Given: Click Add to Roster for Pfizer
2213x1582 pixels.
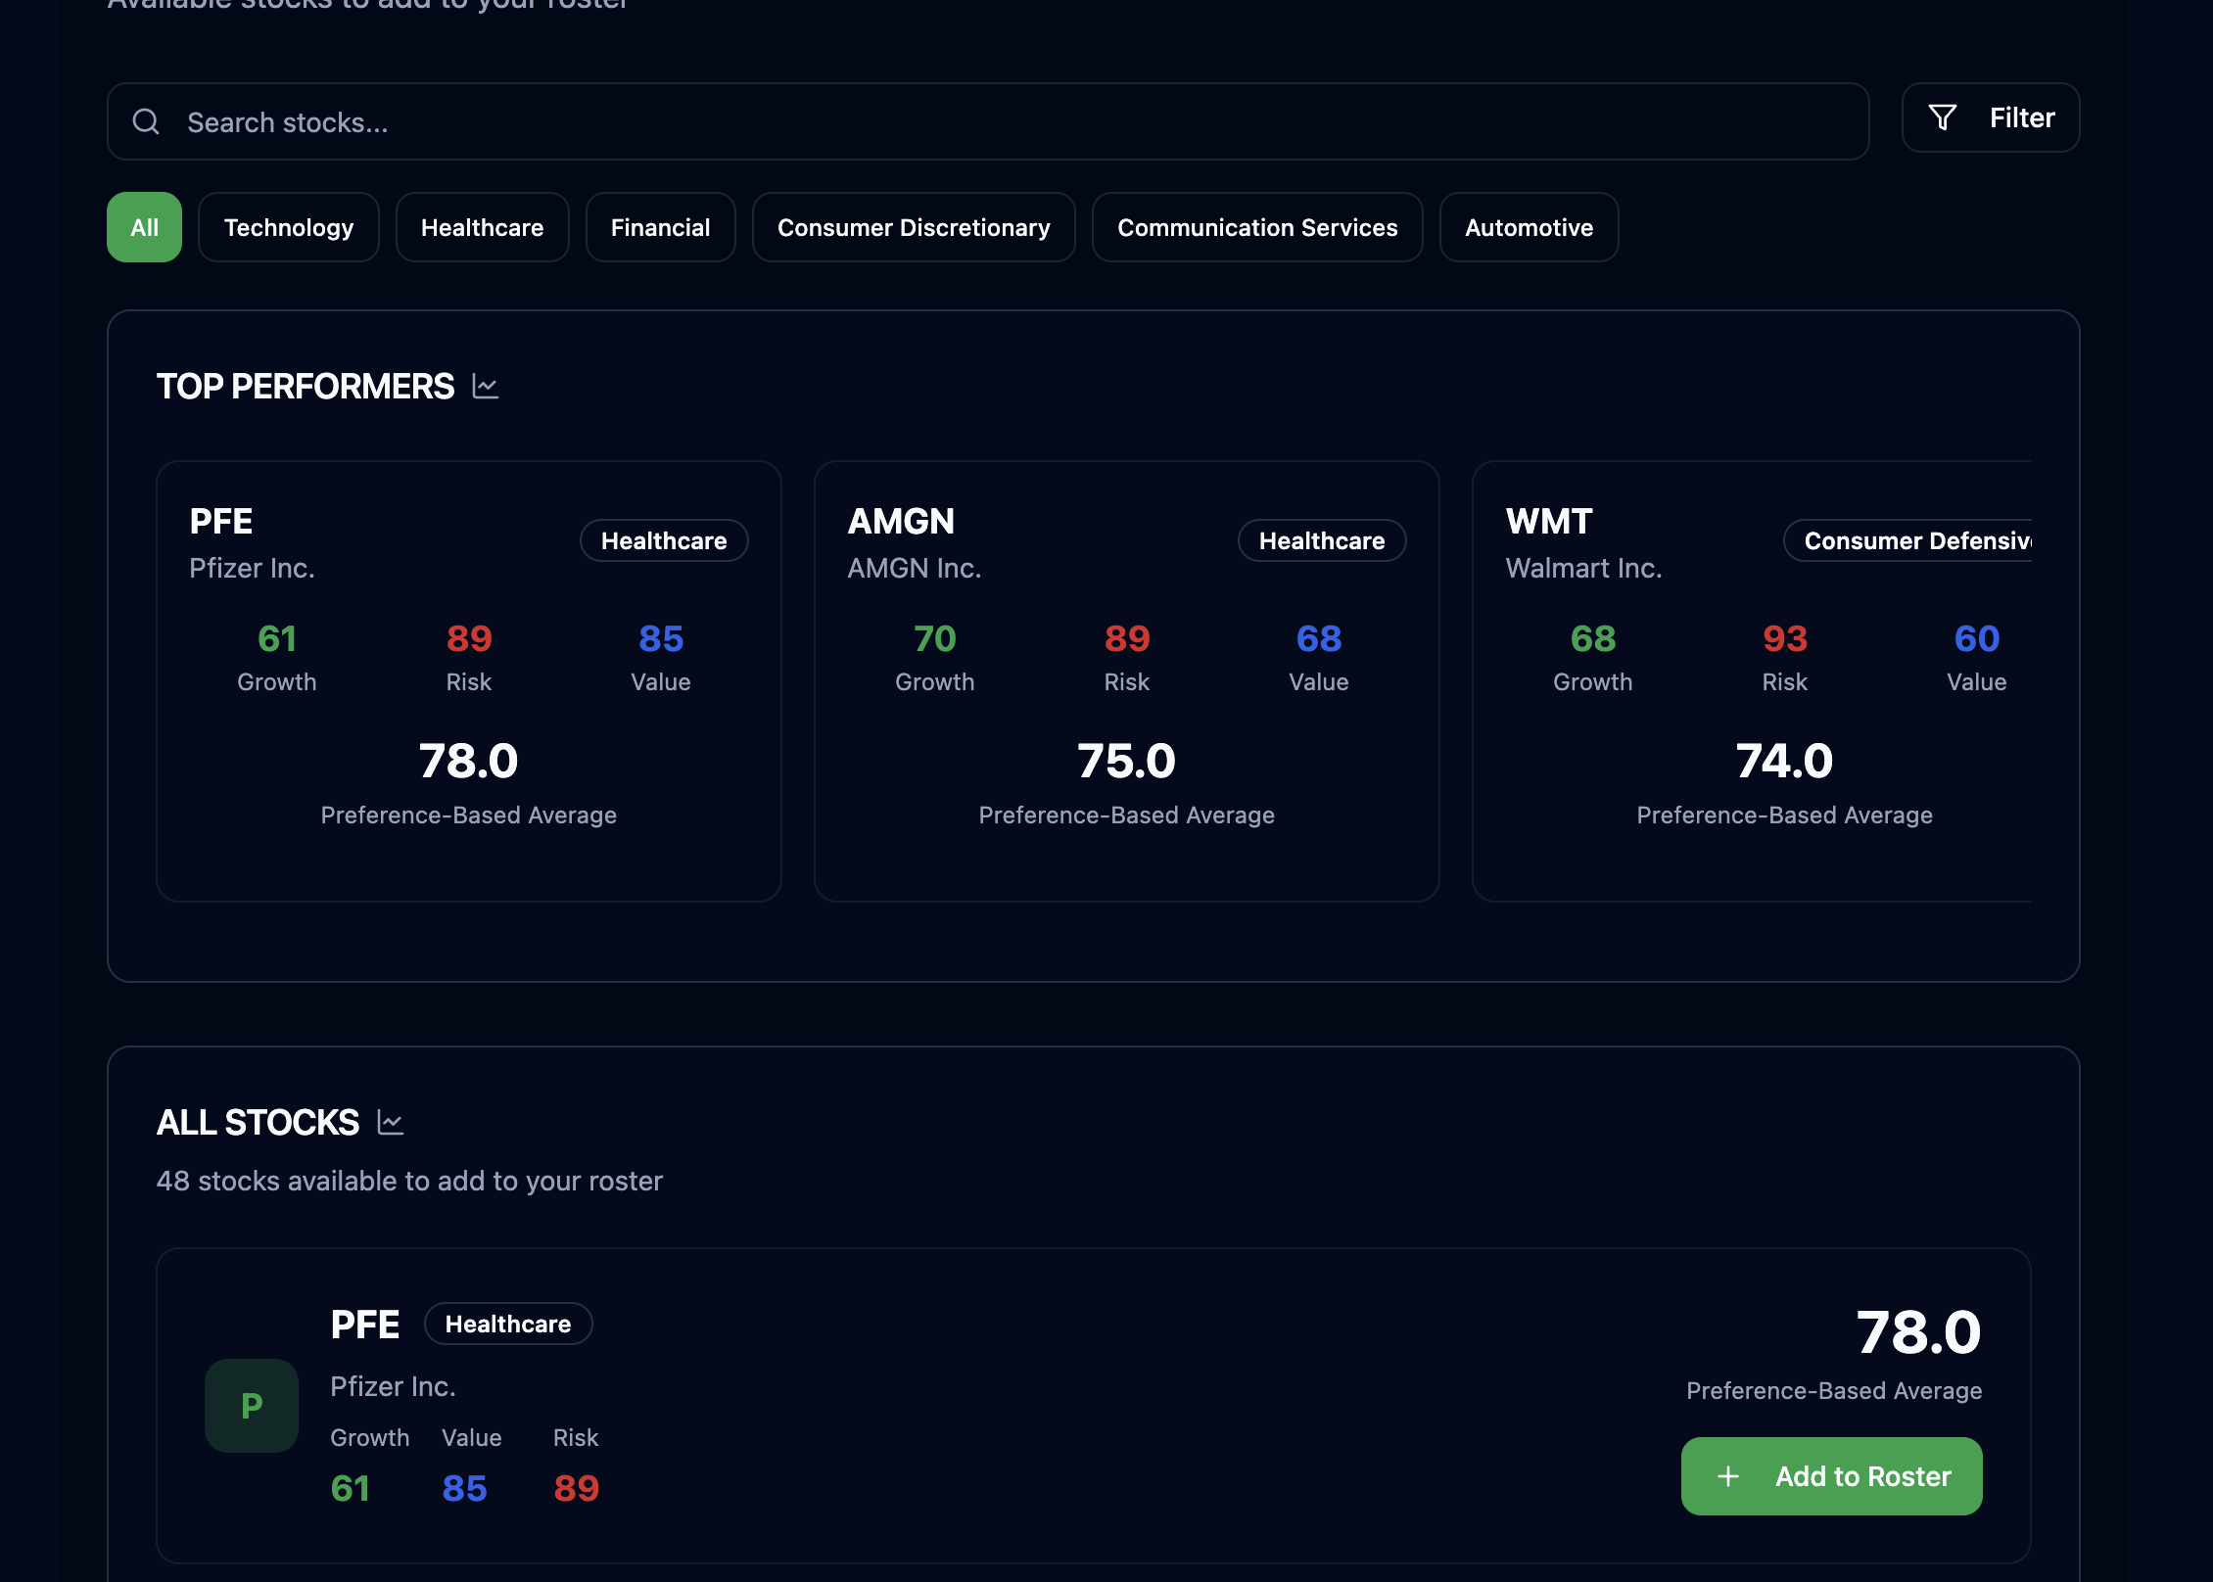Looking at the screenshot, I should [1831, 1476].
